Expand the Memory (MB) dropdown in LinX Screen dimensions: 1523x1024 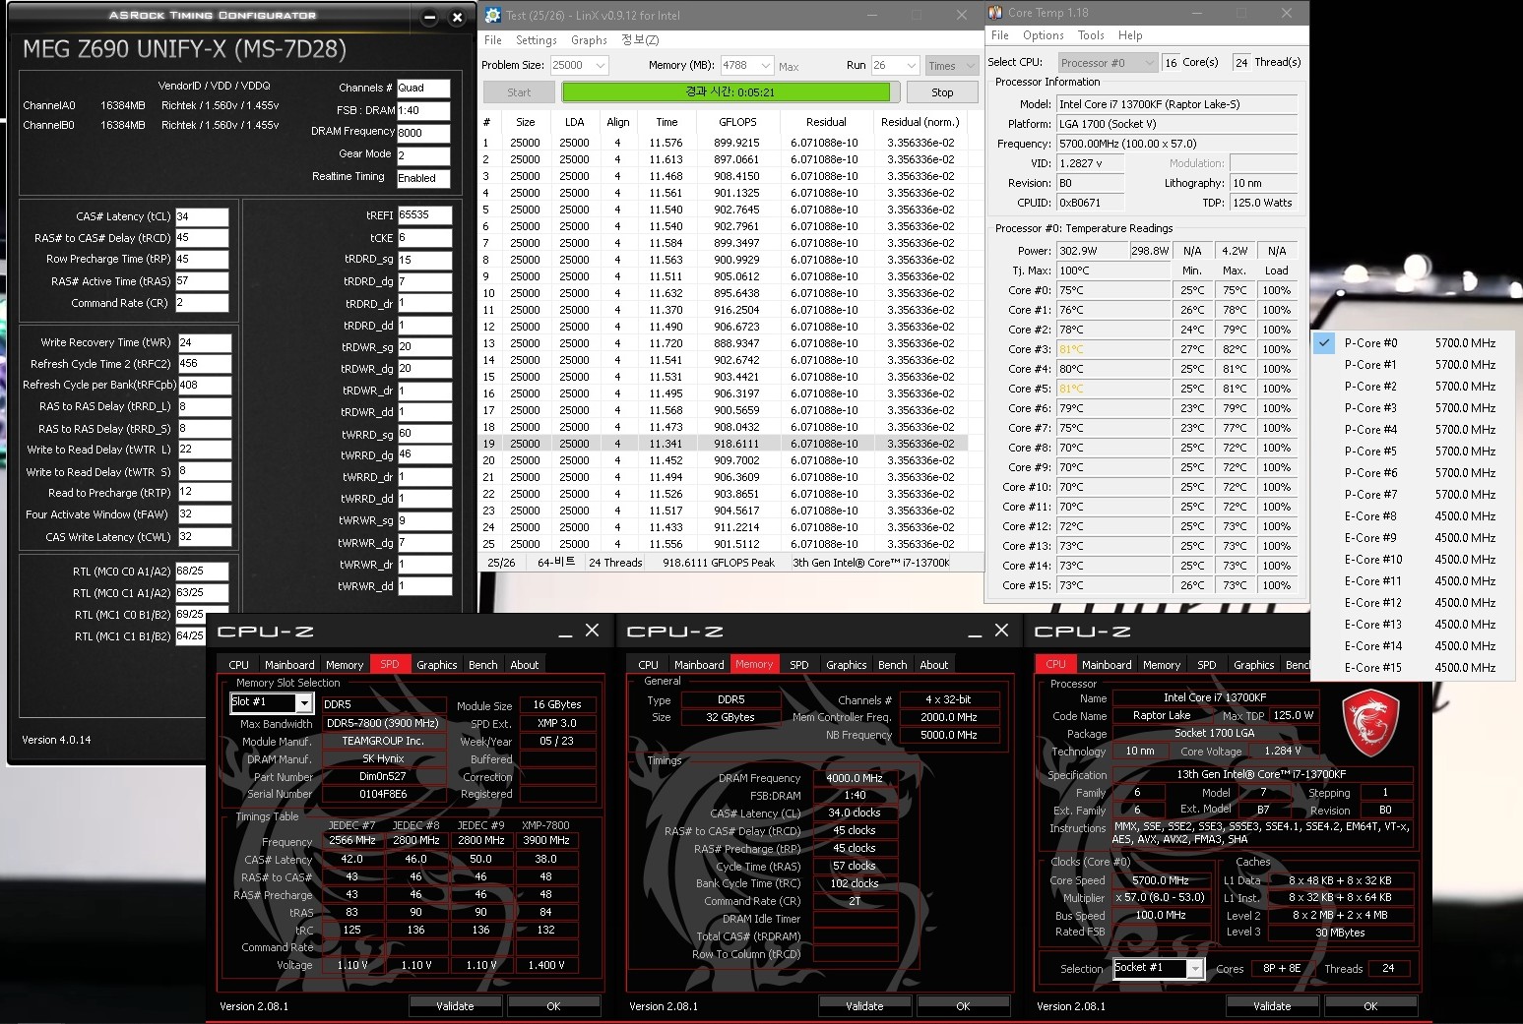click(766, 65)
